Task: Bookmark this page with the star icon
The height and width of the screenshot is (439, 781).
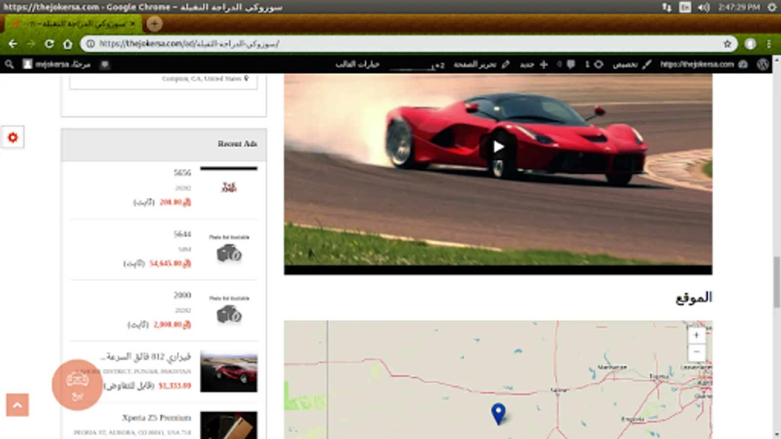Action: click(x=727, y=44)
